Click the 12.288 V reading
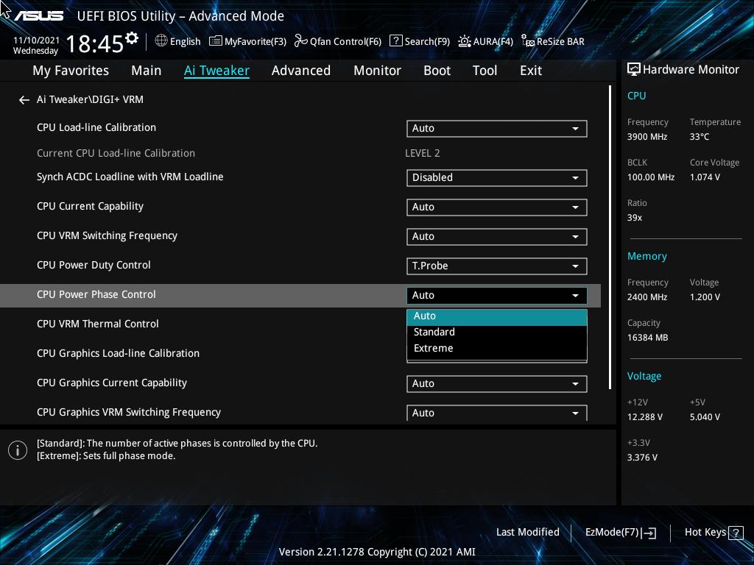The image size is (754, 565). point(644,417)
